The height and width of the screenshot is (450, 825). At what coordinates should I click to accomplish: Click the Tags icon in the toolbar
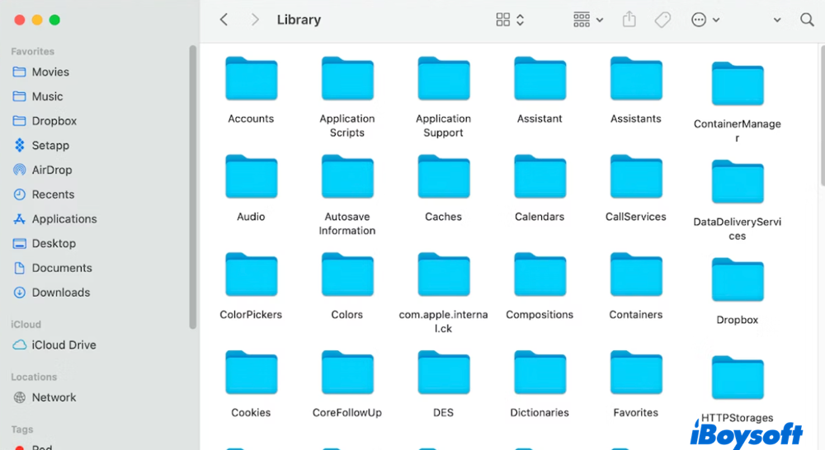coord(662,20)
